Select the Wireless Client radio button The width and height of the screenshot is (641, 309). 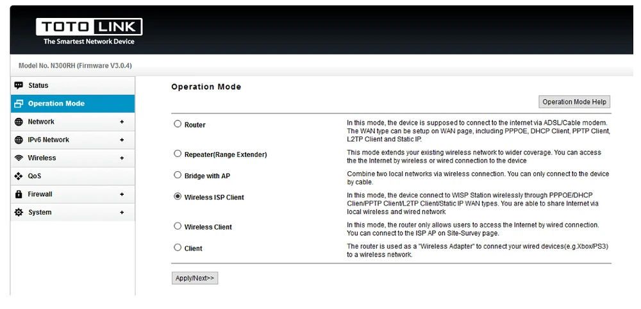click(x=178, y=226)
